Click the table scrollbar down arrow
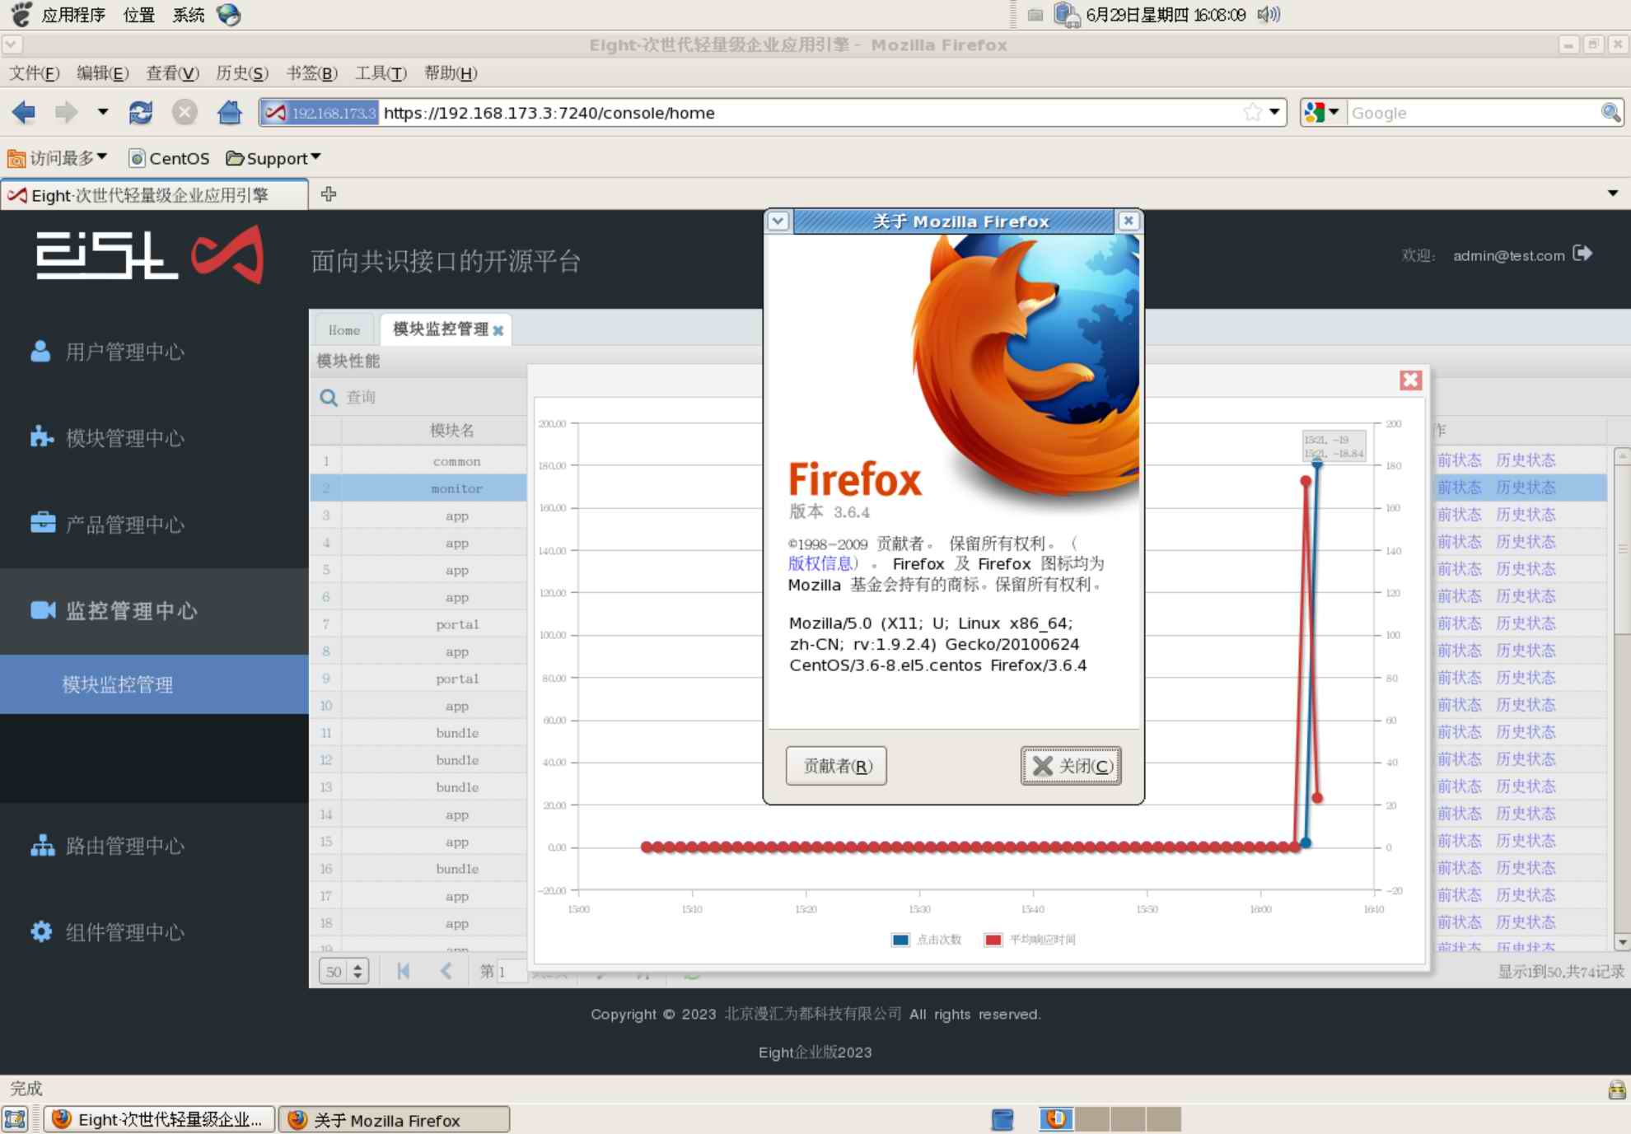Image resolution: width=1631 pixels, height=1134 pixels. 1621,942
